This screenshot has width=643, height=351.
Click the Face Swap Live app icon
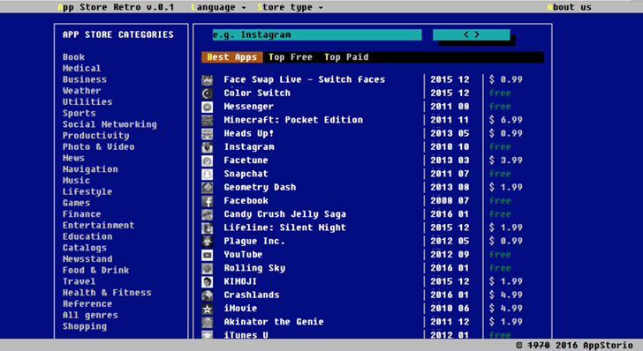click(x=207, y=80)
